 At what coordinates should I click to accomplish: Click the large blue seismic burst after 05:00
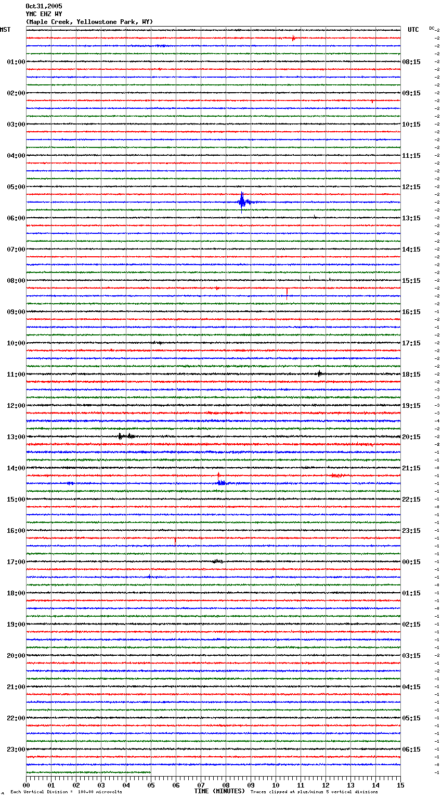click(x=243, y=202)
